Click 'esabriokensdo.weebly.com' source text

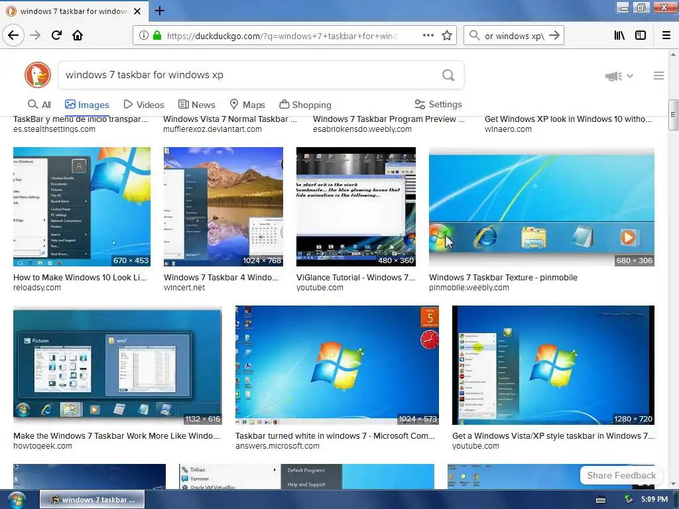coord(362,129)
